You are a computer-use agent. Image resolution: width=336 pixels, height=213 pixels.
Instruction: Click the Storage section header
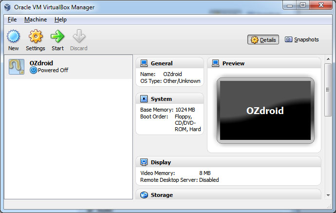(x=228, y=195)
